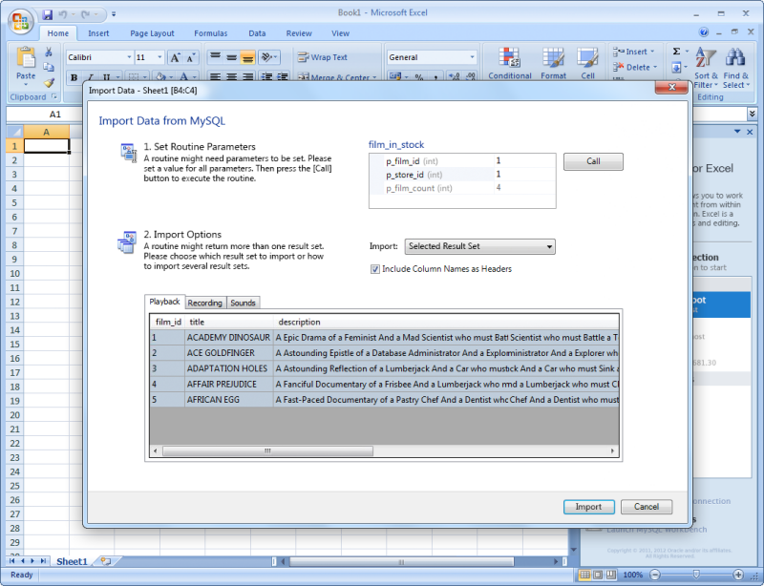Select the Sounds result set tab
The image size is (764, 586).
coord(243,303)
